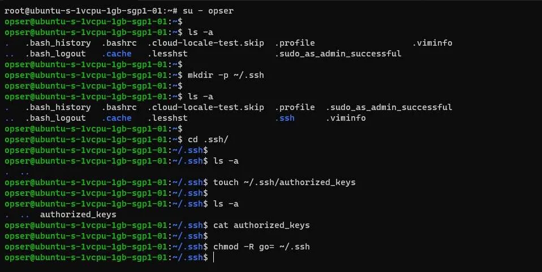The image size is (542, 272).
Task: Click '.viminfo' beside '.ssh' in second listing
Action: click(346, 119)
